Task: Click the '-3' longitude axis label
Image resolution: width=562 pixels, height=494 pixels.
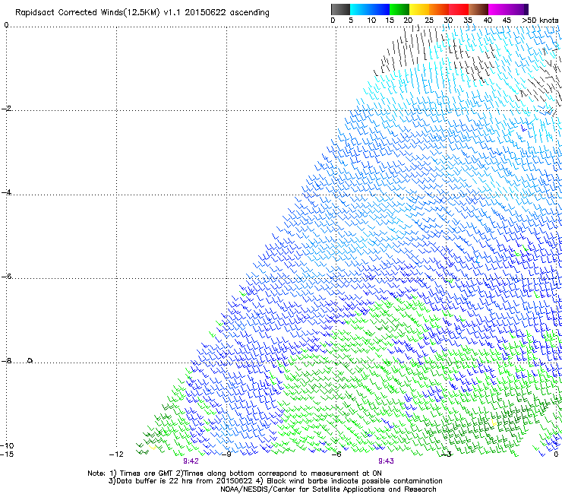Action: click(446, 454)
